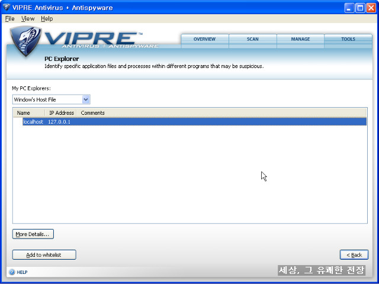
Task: Open the File menu
Action: click(9, 18)
